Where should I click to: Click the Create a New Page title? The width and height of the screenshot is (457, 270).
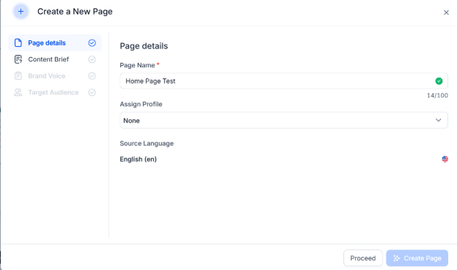coord(75,12)
